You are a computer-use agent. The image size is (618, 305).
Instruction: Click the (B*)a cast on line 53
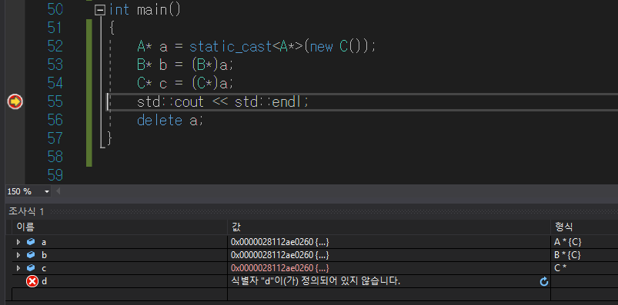click(x=211, y=65)
